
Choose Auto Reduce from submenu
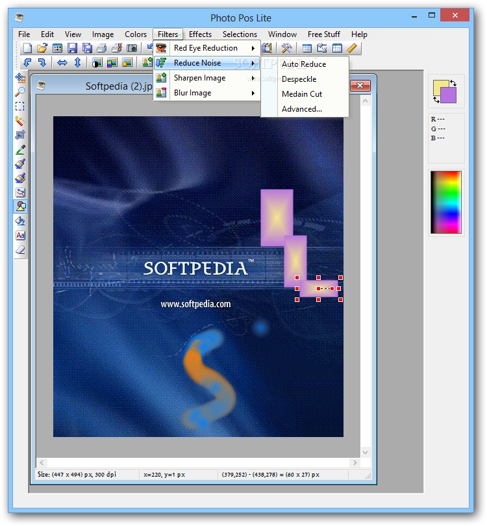coord(304,64)
